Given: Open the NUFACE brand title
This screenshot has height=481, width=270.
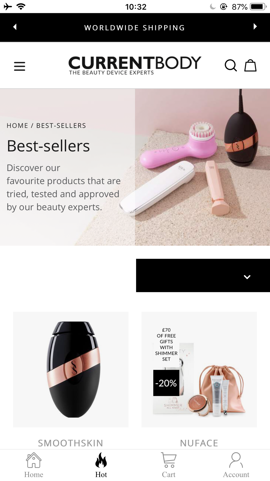Looking at the screenshot, I should tap(199, 443).
